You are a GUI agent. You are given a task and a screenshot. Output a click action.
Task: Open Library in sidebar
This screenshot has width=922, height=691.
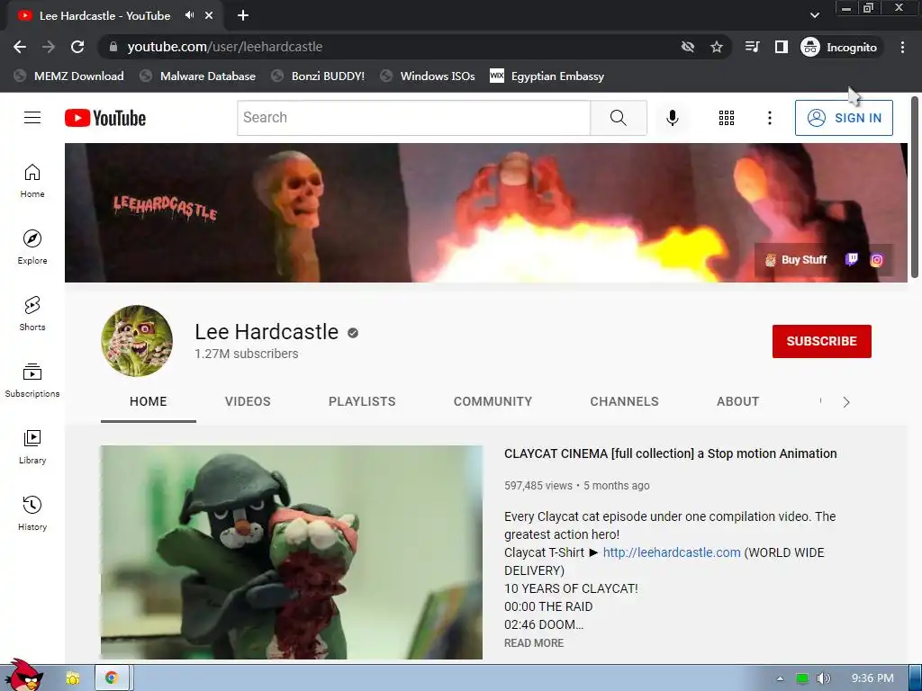[x=32, y=447]
